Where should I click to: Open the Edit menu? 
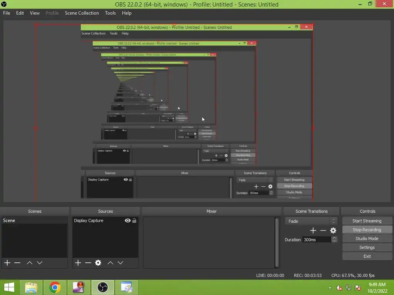pos(20,13)
